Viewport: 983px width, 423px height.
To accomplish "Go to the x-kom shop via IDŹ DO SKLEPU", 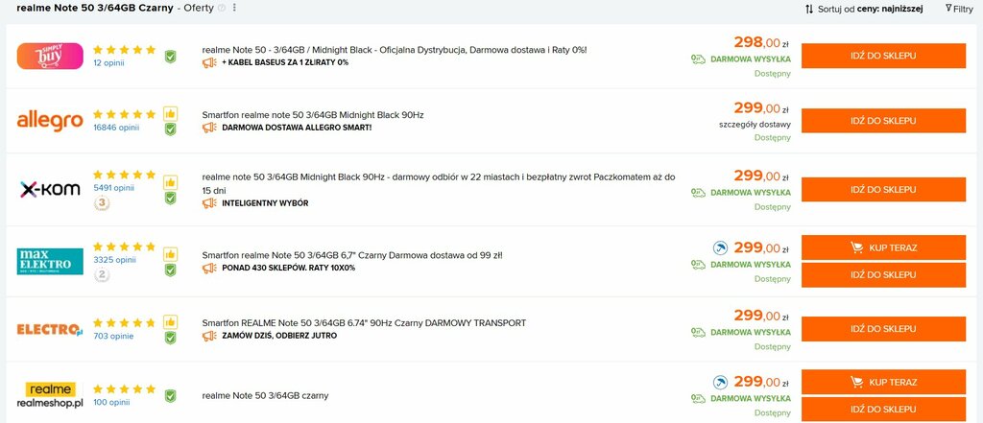I will pos(883,189).
